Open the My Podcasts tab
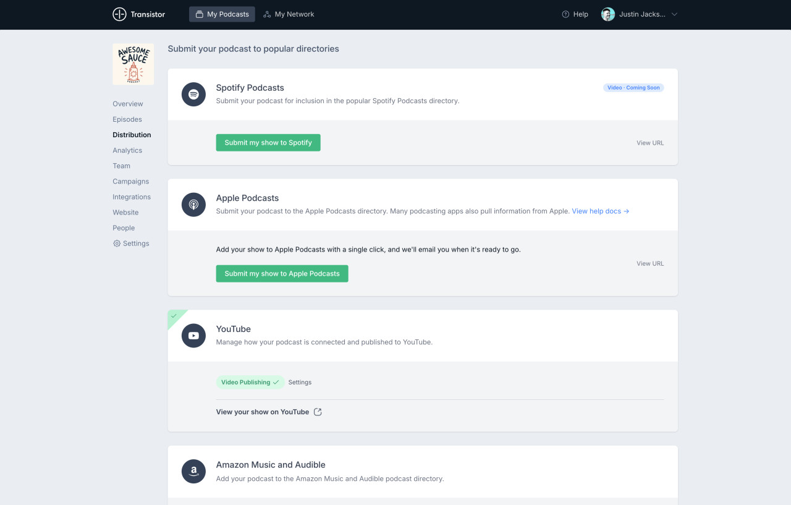 [222, 14]
